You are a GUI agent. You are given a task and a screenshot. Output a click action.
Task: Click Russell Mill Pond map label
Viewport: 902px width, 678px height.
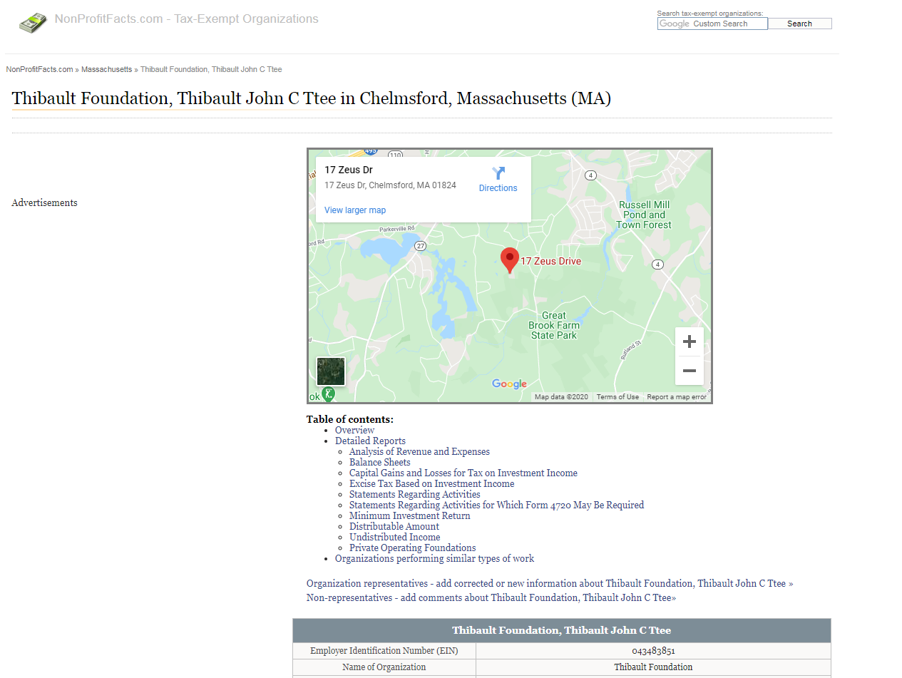[x=644, y=215]
